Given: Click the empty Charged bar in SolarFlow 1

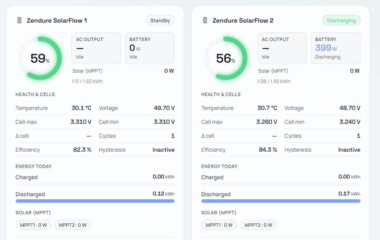Looking at the screenshot, I should (x=95, y=184).
